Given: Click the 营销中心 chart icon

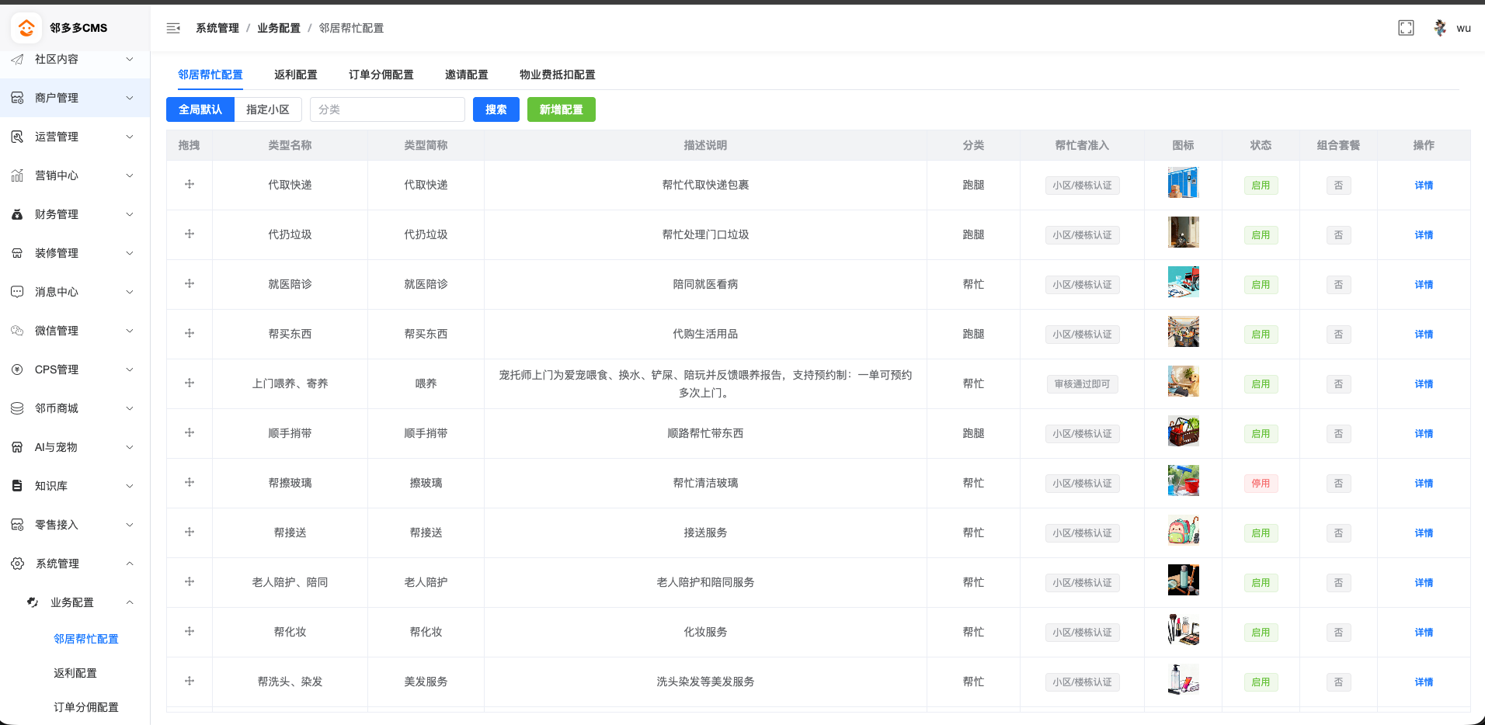Looking at the screenshot, I should point(17,175).
